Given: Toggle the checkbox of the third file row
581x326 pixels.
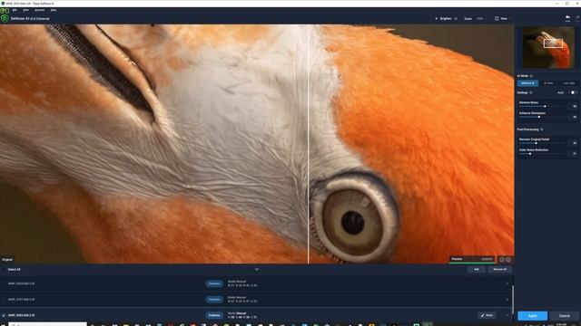Looking at the screenshot, I should 4,315.
